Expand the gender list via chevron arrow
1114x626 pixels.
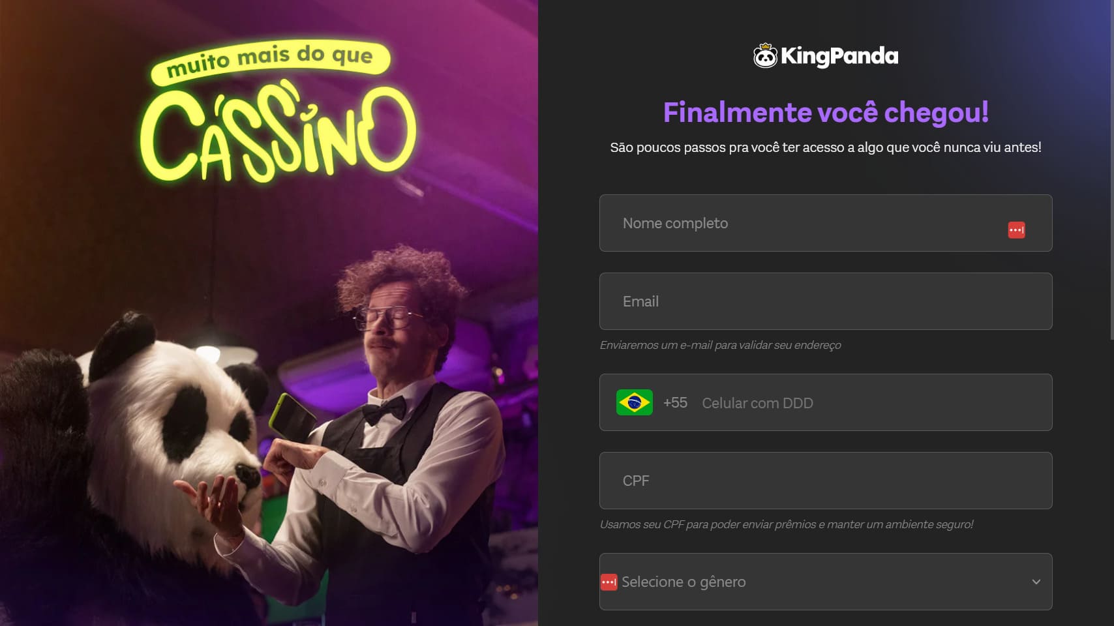coord(1036,582)
